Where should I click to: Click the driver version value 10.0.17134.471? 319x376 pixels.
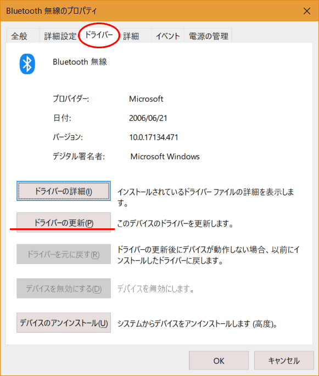click(x=154, y=137)
